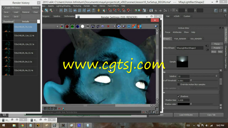Toggle red channel in VFB toolbar
228x128 pixels.
point(67,26)
